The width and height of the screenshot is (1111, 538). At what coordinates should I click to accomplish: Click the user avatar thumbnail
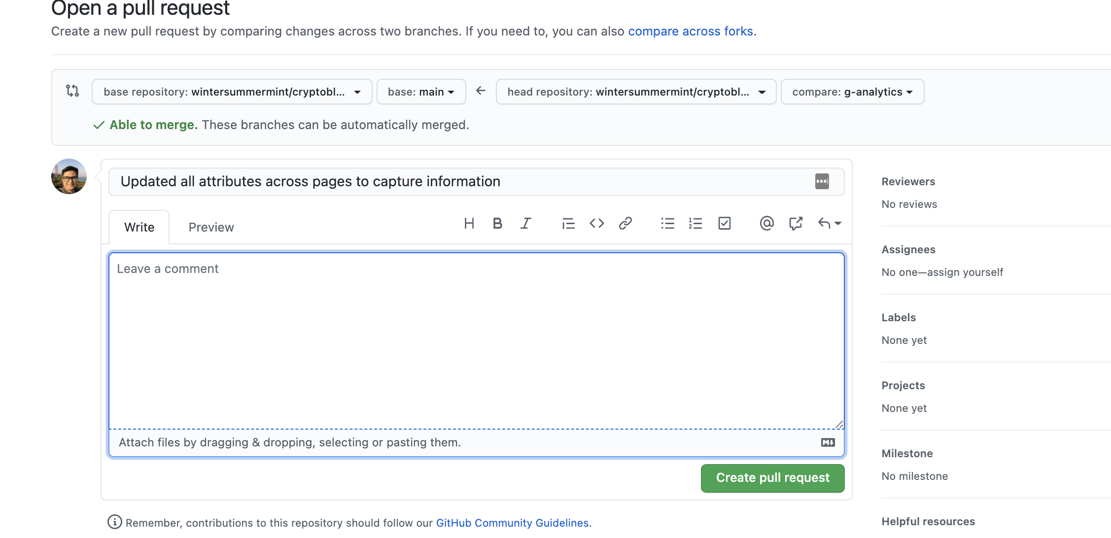point(69,176)
